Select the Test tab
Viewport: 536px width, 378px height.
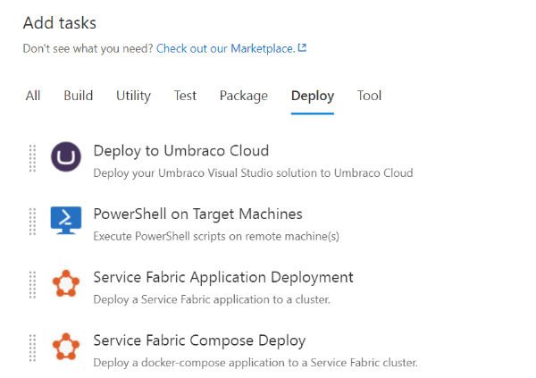[x=185, y=96]
